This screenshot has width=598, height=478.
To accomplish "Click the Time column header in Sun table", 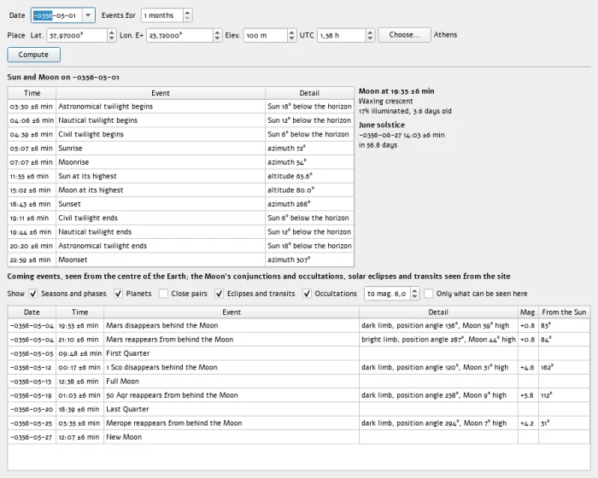I will pos(32,93).
